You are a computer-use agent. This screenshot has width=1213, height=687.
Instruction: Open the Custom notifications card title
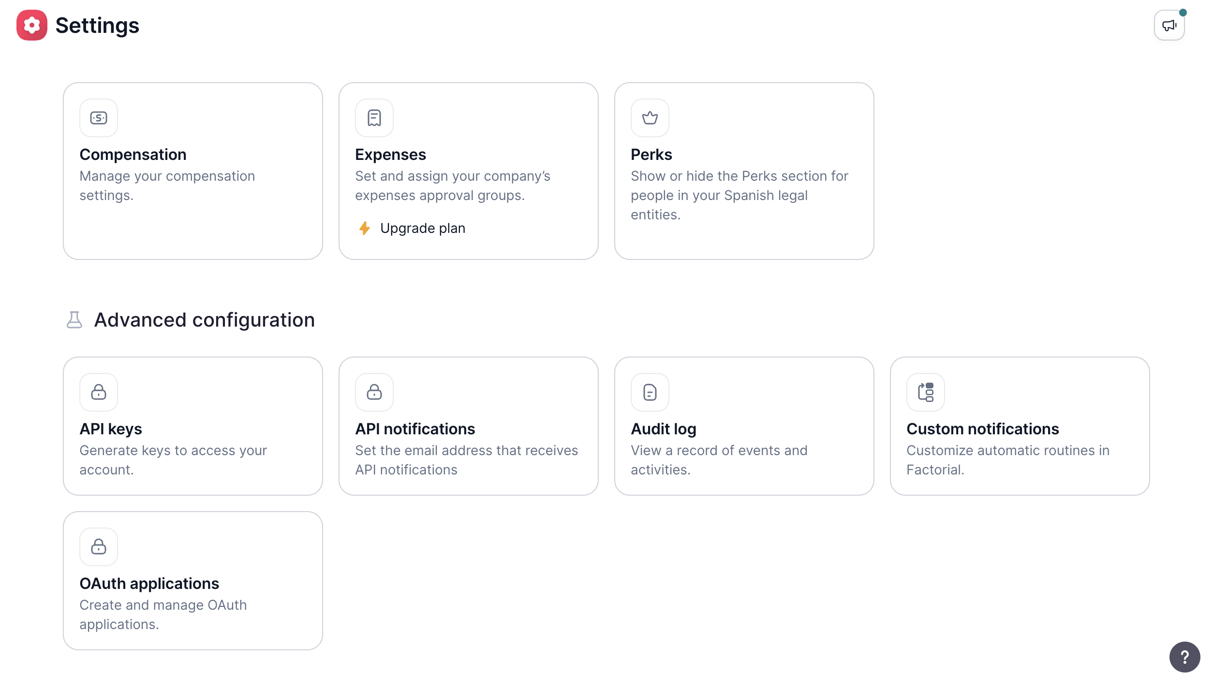[982, 429]
